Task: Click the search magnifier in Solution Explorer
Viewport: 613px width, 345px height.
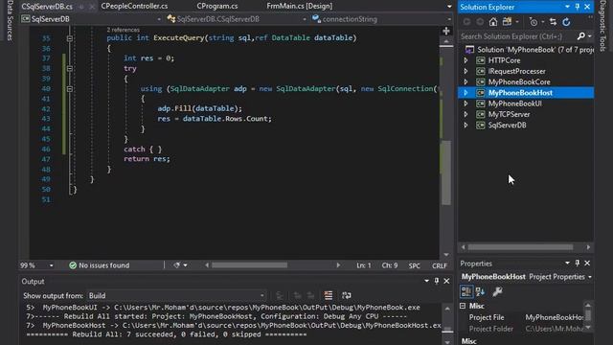Action: click(581, 36)
